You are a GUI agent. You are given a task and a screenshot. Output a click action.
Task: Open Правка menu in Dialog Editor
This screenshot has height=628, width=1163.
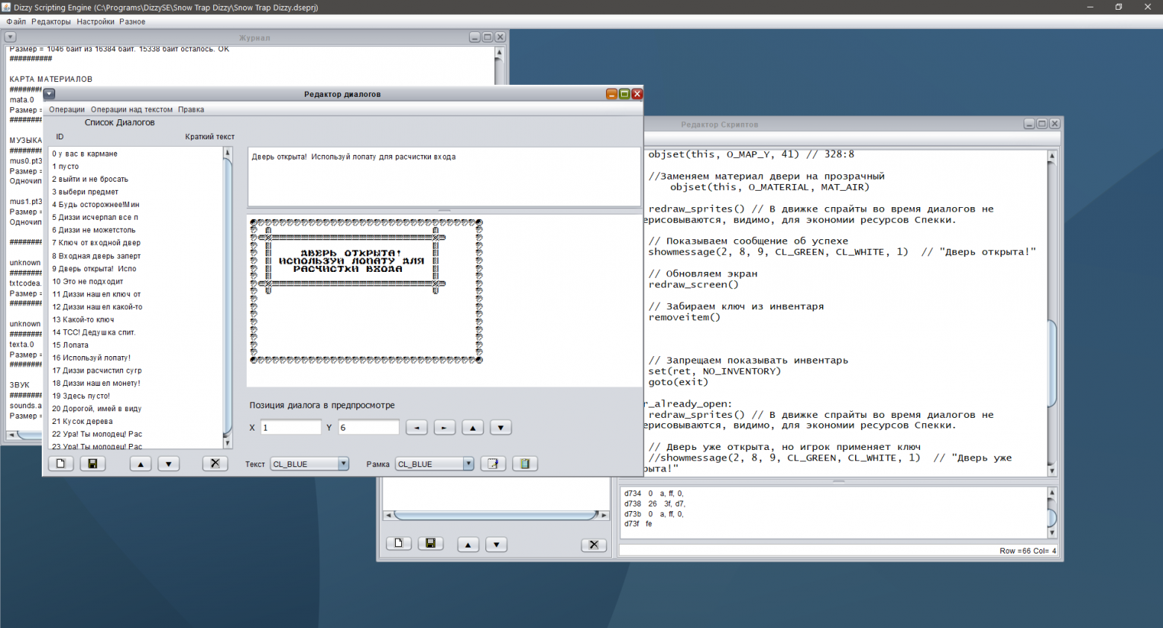[x=191, y=110]
